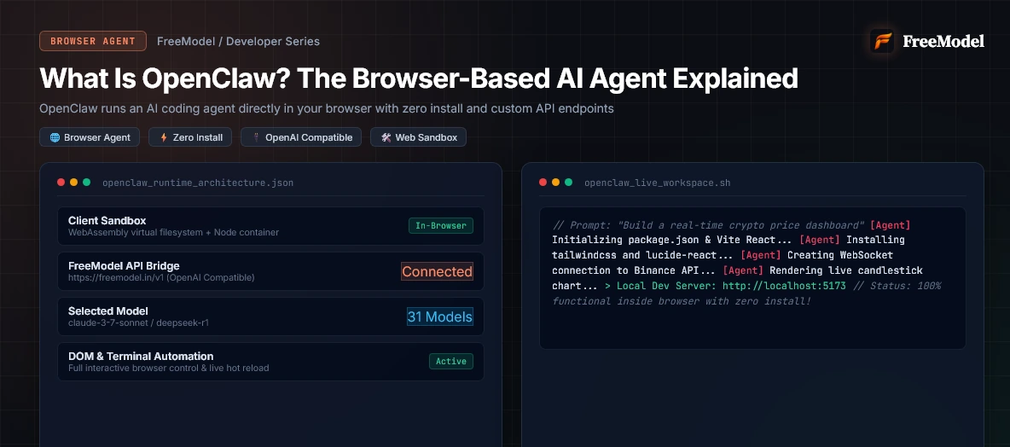1010x447 pixels.
Task: Click the https://freemodel.in/v1 endpoint text
Action: pos(162,277)
